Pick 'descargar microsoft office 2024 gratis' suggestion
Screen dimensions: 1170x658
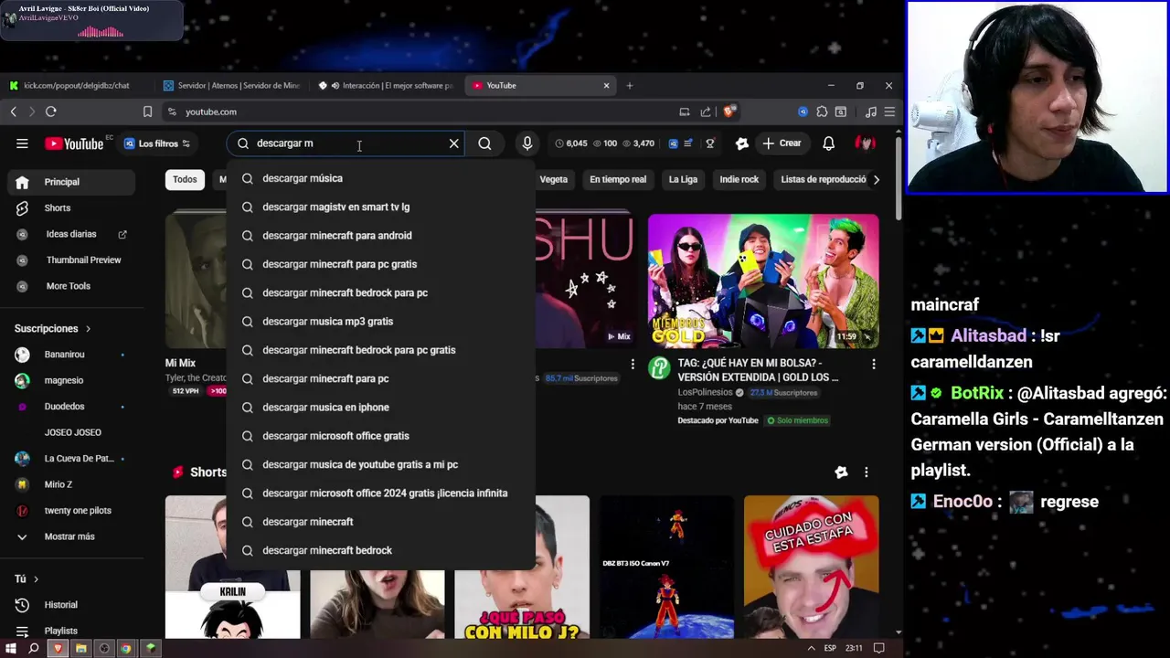380,493
